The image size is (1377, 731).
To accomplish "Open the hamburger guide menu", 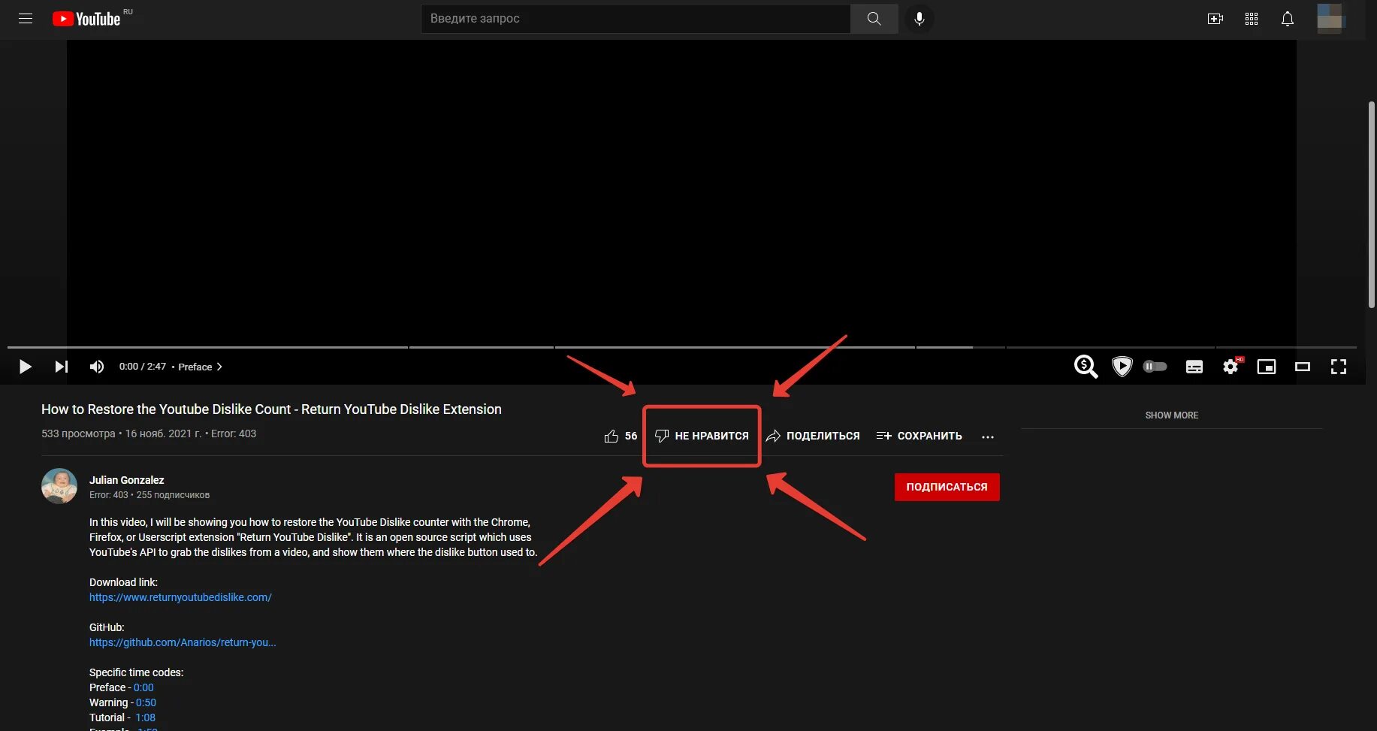I will [x=26, y=19].
